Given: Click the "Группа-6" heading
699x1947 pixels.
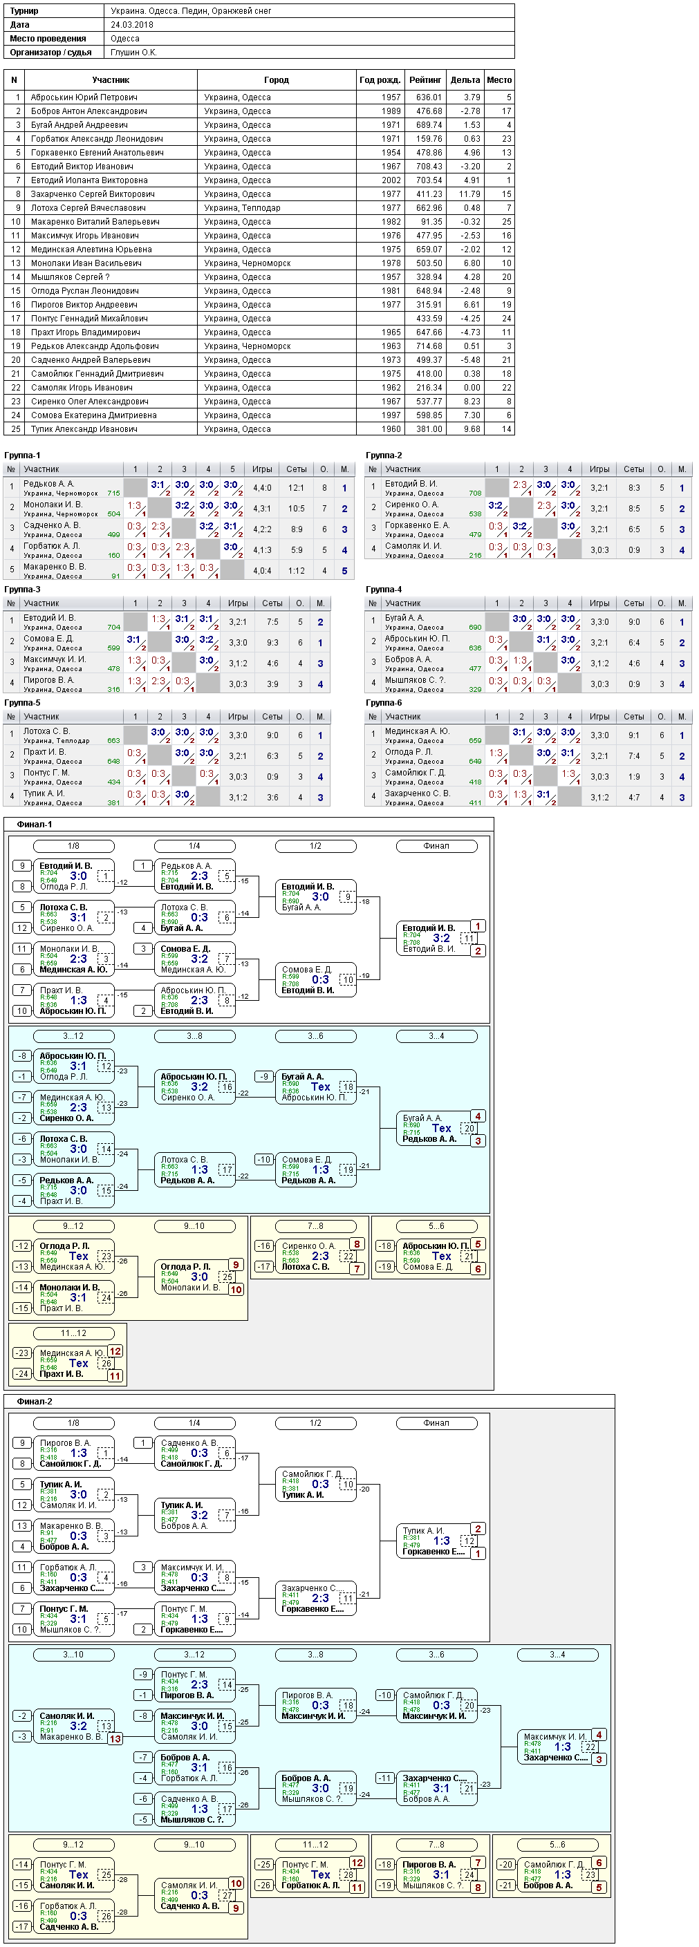Looking at the screenshot, I should 384,703.
